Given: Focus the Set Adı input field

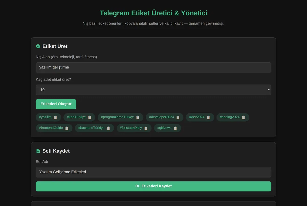Looking at the screenshot, I should click(x=153, y=172).
